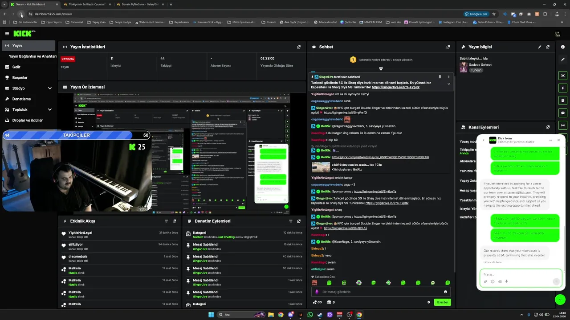
Task: Pop out the Denetim Eylemleri panel
Action: point(299,221)
